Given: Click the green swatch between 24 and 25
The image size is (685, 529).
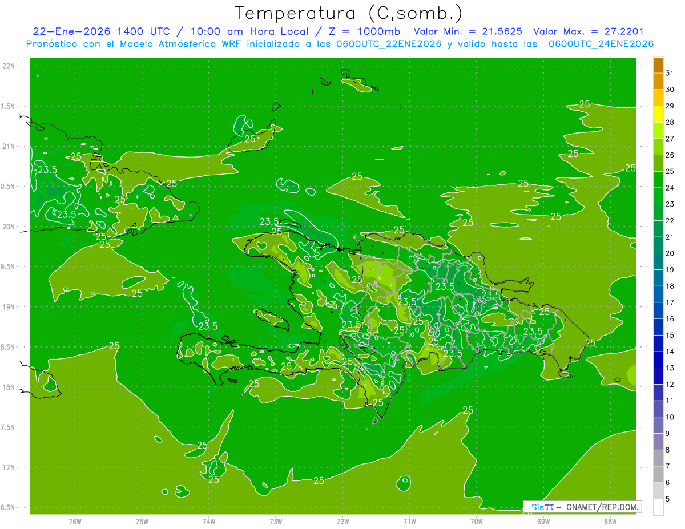Looking at the screenshot, I should point(658,179).
